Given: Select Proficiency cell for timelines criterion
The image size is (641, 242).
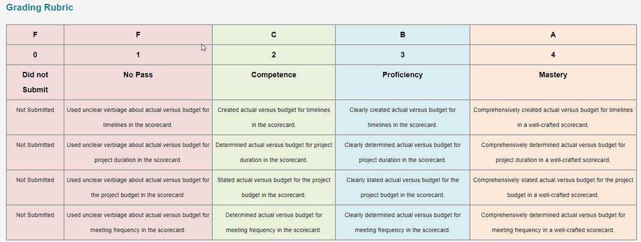Looking at the screenshot, I should (403, 117).
